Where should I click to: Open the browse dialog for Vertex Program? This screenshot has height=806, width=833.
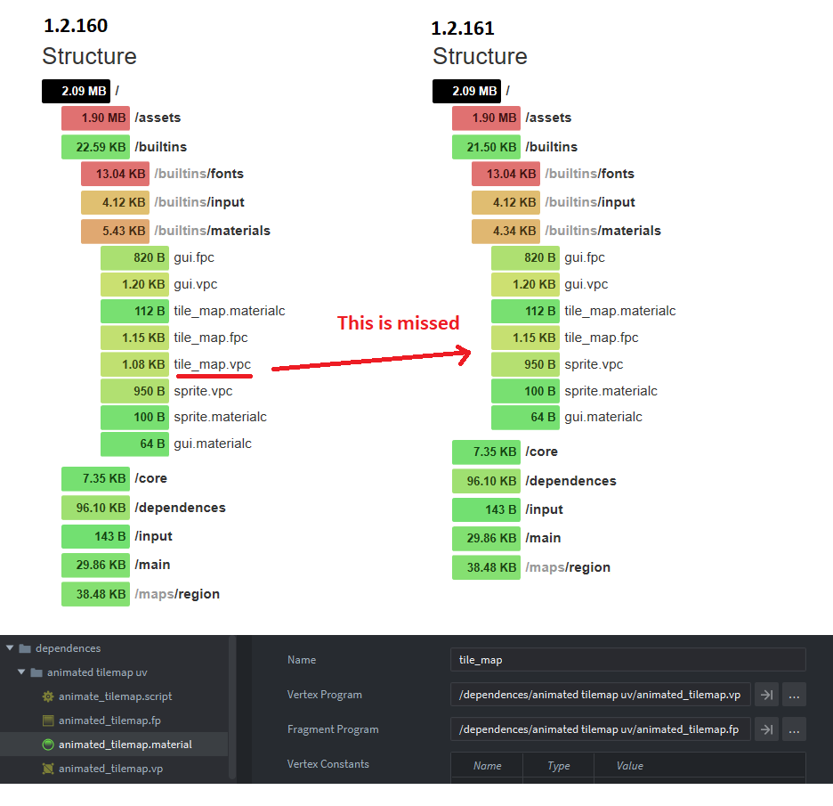[793, 694]
